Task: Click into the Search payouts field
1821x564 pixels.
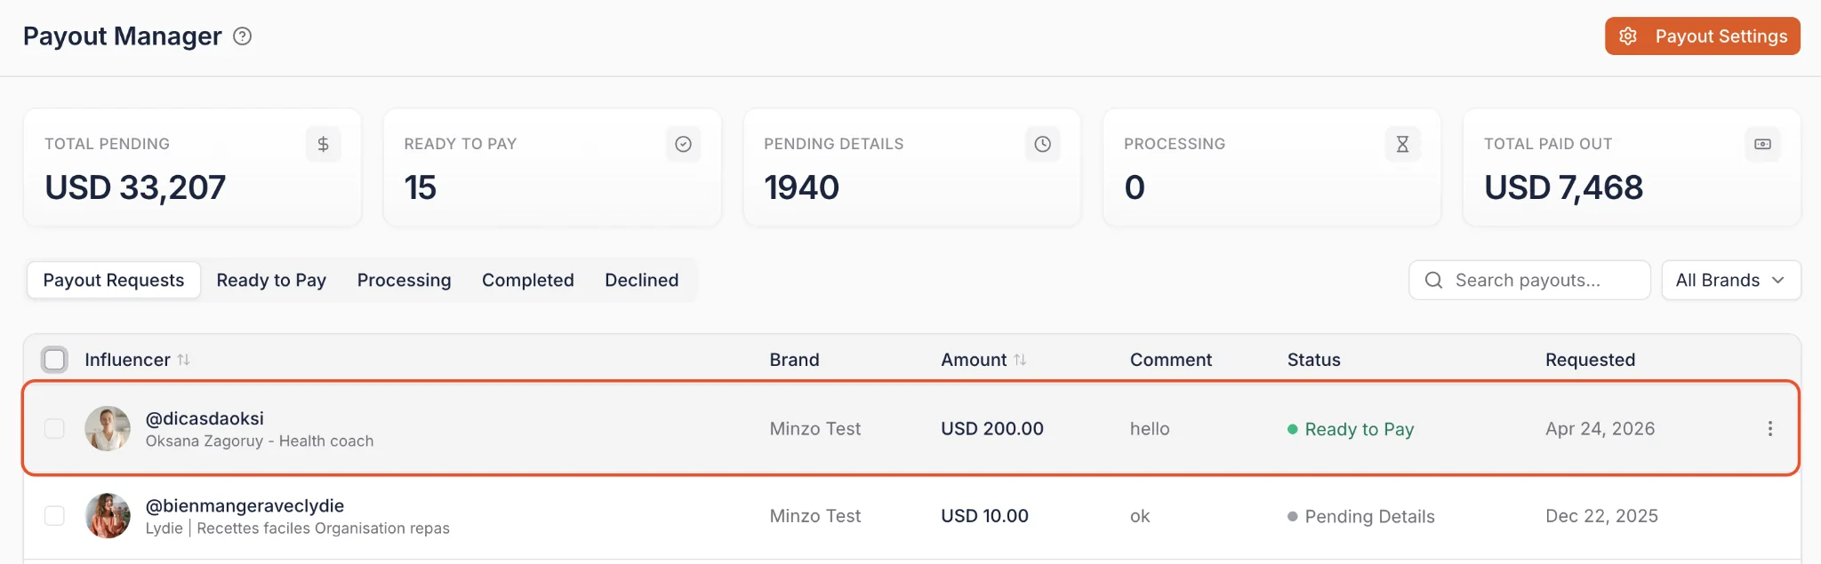Action: coord(1529,281)
